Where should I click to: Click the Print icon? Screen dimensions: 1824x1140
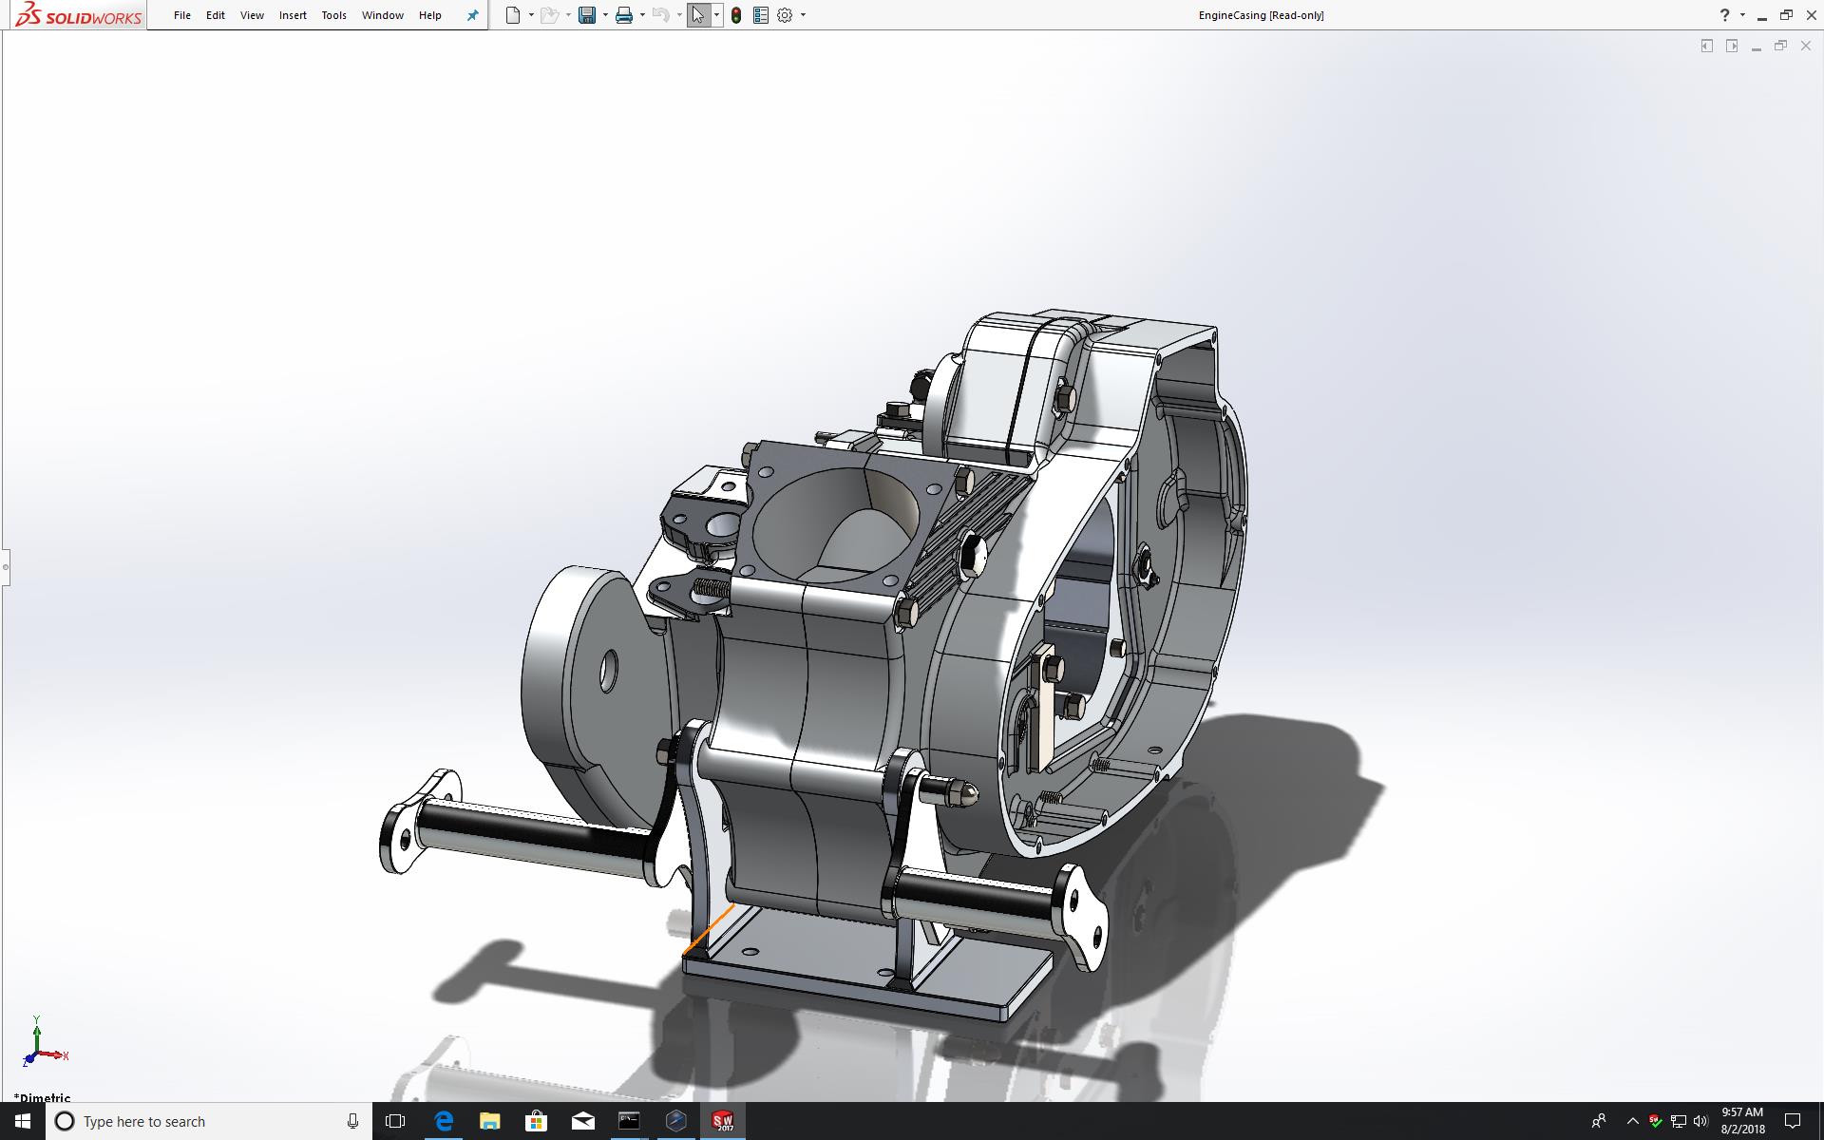point(624,15)
